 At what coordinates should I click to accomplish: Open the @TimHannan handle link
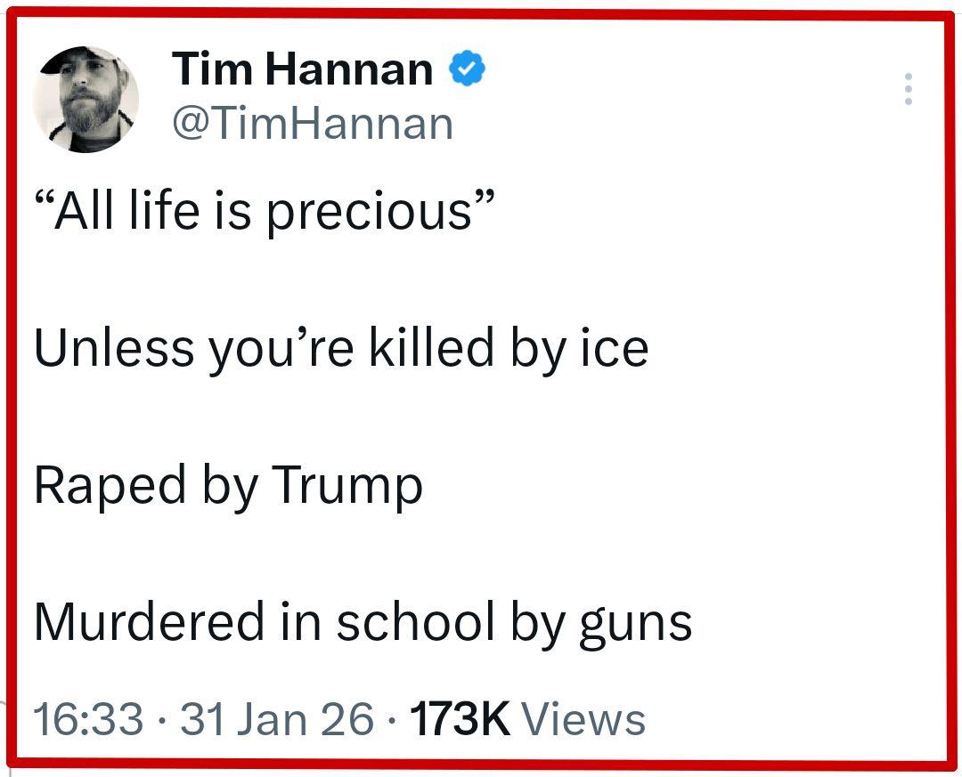(312, 124)
